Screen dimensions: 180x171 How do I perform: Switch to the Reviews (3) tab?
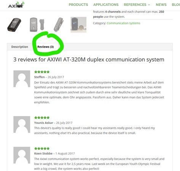click(x=46, y=47)
